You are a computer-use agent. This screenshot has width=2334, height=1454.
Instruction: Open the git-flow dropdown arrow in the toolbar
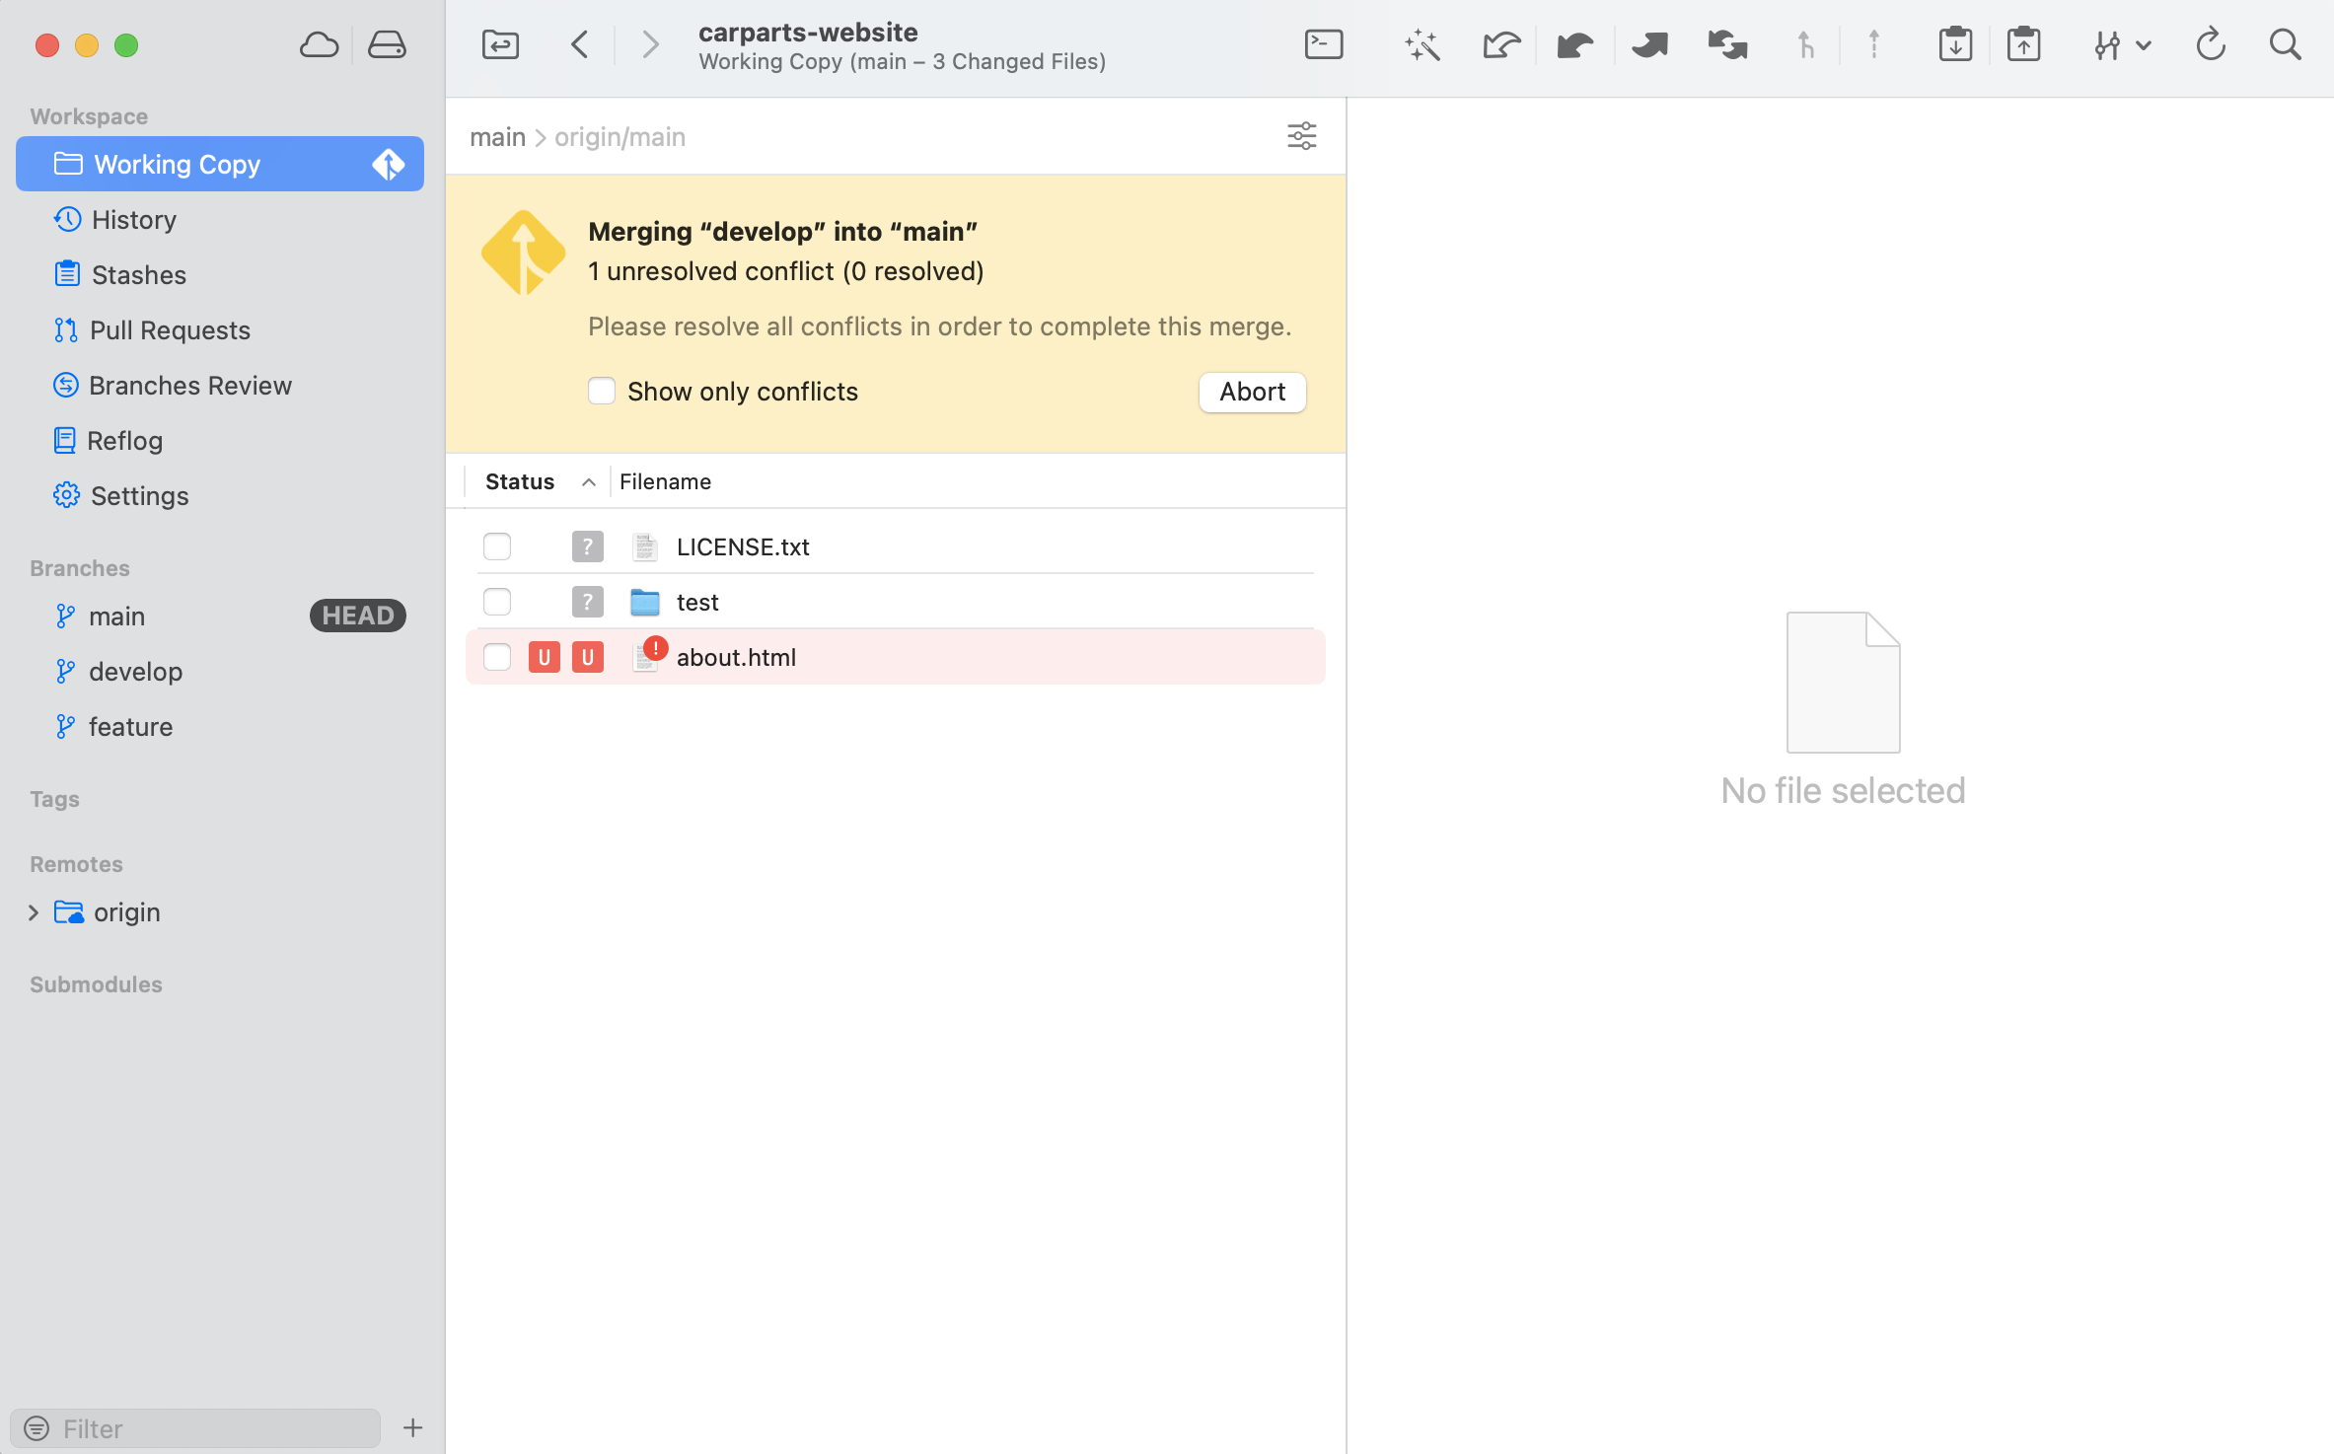point(2144,45)
